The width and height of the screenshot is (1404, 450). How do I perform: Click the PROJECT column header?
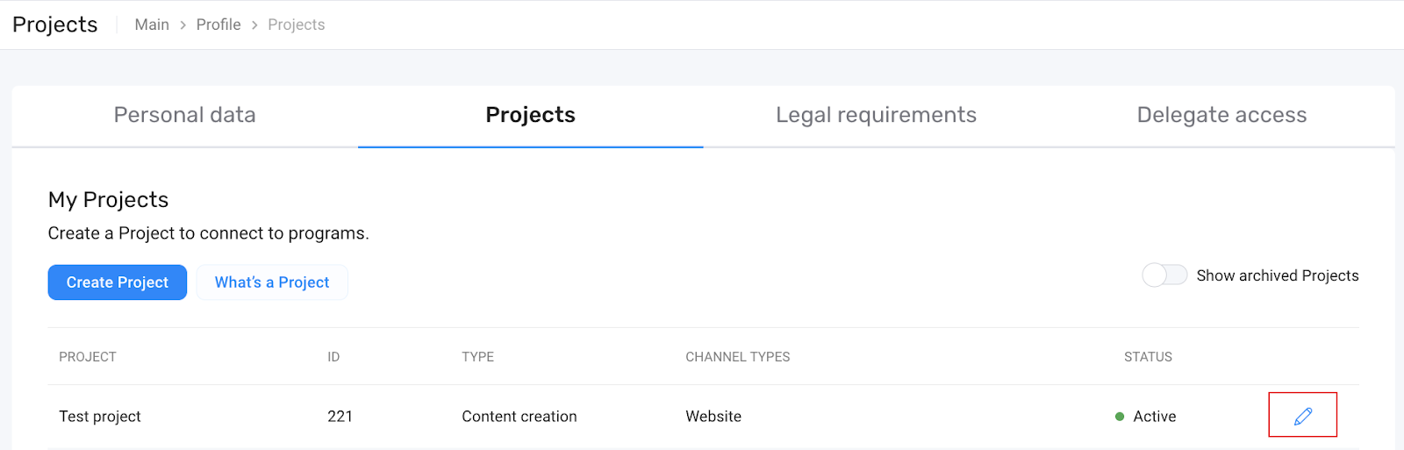coord(88,357)
